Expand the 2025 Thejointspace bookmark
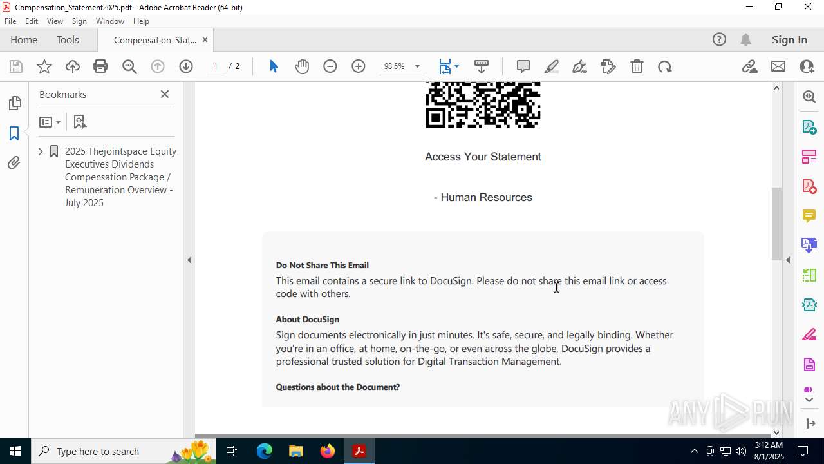The image size is (824, 464). coord(41,151)
